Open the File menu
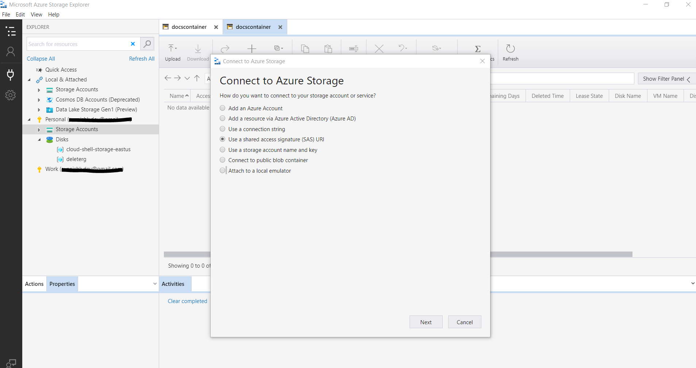 coord(6,15)
